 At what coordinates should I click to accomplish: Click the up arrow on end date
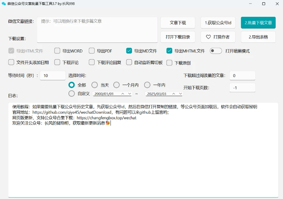coord(173,94)
